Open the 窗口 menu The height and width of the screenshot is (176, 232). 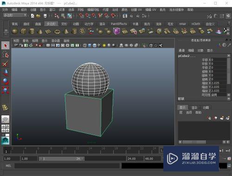click(x=52, y=10)
